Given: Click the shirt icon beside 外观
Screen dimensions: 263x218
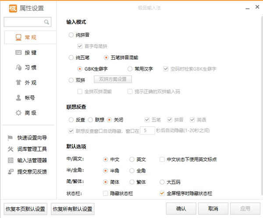Looking at the screenshot, I should coord(18,82).
